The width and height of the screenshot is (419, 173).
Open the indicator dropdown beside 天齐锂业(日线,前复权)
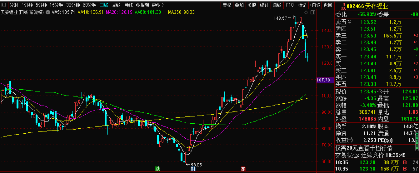point(48,12)
